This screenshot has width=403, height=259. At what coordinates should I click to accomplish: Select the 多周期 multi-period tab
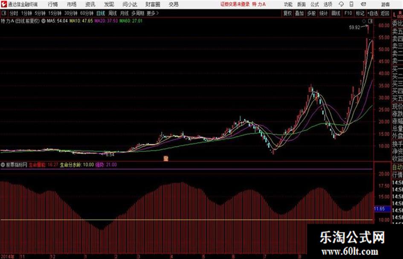tap(138, 13)
